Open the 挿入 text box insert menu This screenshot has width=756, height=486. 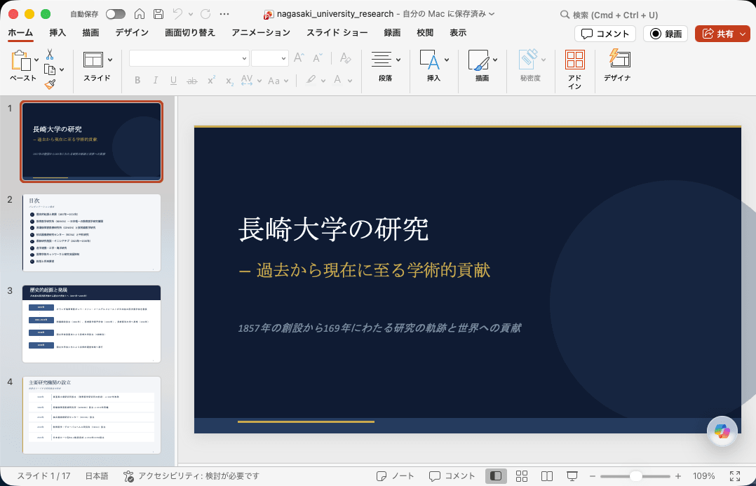[x=433, y=66]
